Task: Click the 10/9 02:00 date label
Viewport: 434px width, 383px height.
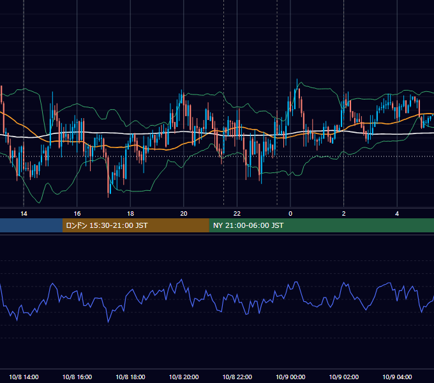Action: [344, 377]
